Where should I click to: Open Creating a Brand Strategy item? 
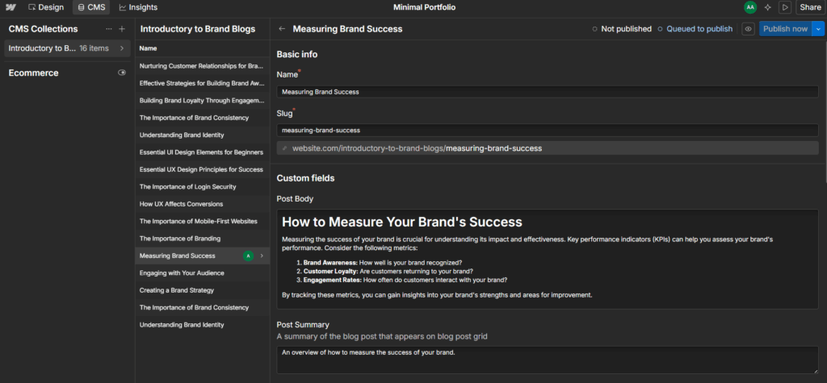[202, 290]
